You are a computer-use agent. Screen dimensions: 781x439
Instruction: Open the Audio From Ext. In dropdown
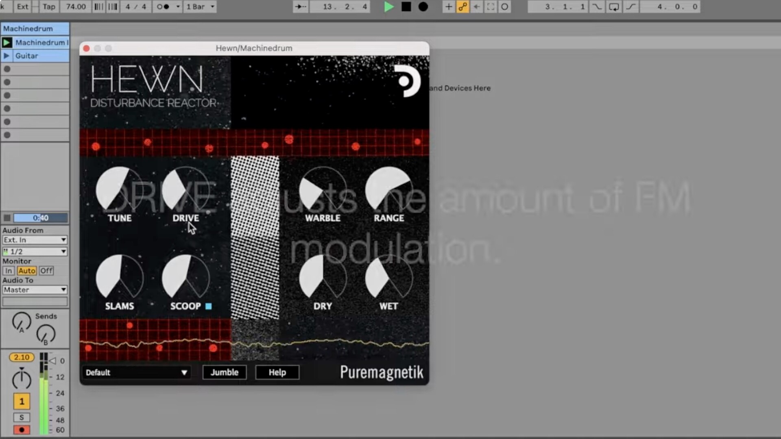(x=35, y=240)
